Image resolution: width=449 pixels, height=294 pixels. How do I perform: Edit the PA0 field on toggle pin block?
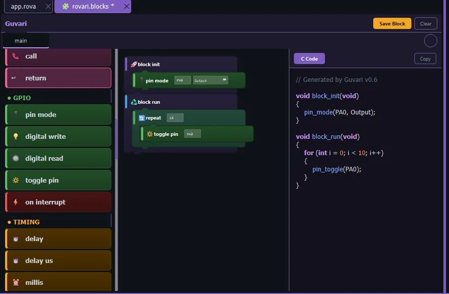point(192,134)
